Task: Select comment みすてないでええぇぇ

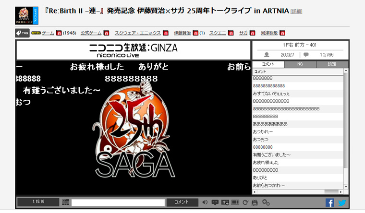Action: (x=298, y=94)
